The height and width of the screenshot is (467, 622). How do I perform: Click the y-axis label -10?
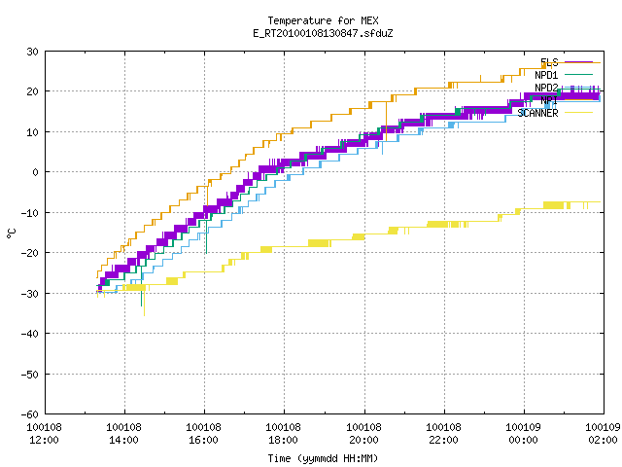30,213
